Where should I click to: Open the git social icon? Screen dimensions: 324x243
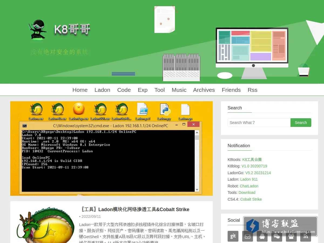click(233, 236)
